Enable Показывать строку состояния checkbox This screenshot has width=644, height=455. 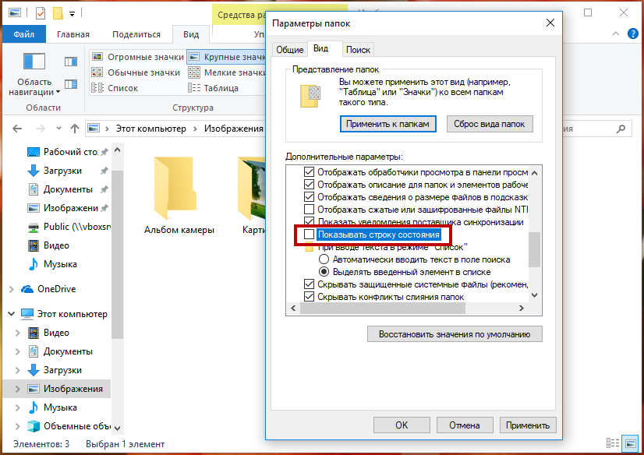pos(310,235)
